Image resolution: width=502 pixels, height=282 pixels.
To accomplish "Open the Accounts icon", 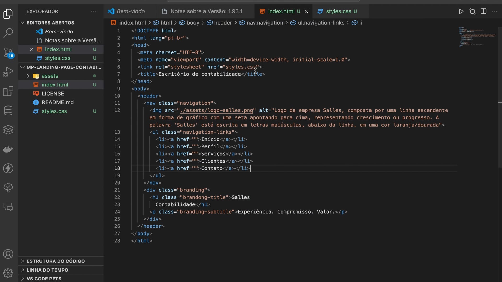I will (8, 254).
